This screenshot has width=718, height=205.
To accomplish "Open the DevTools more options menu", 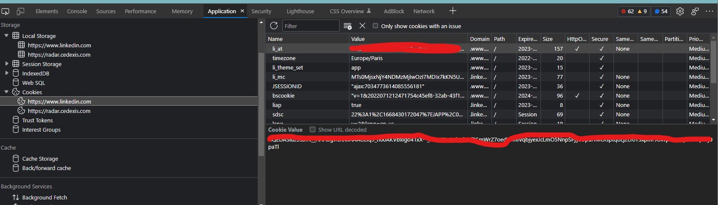I will click(709, 12).
